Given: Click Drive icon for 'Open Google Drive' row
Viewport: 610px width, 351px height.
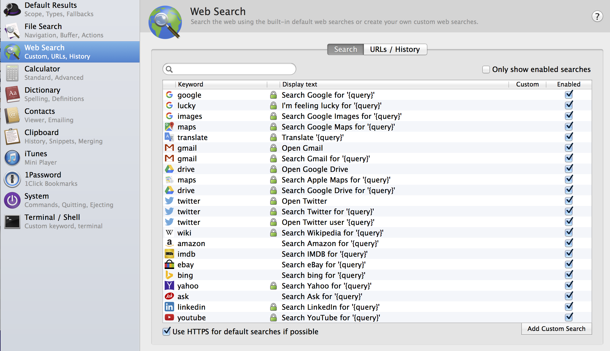Looking at the screenshot, I should (x=169, y=169).
